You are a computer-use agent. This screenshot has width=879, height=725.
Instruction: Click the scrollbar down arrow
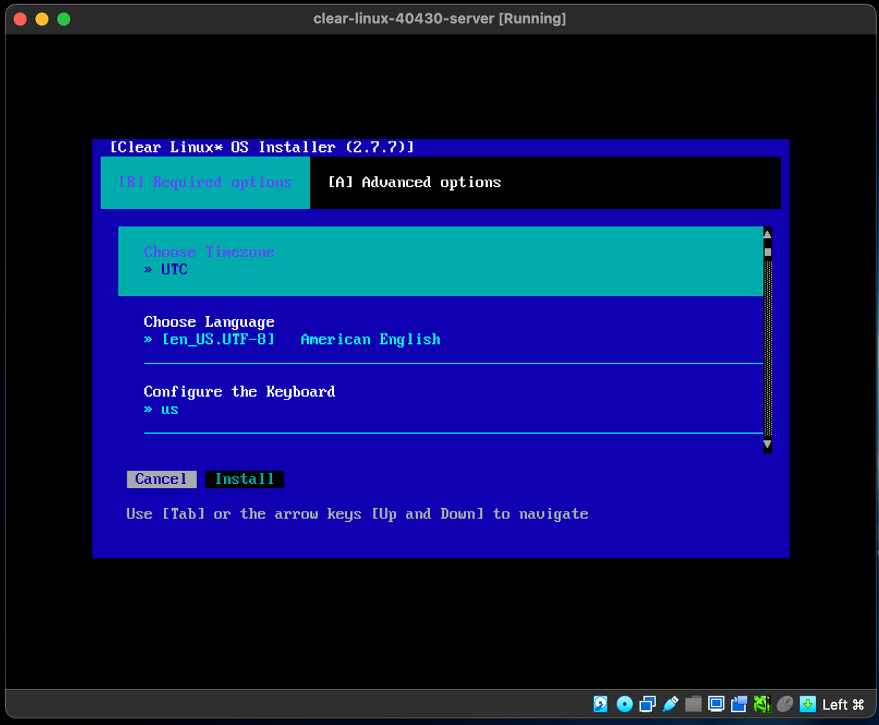pyautogui.click(x=767, y=445)
